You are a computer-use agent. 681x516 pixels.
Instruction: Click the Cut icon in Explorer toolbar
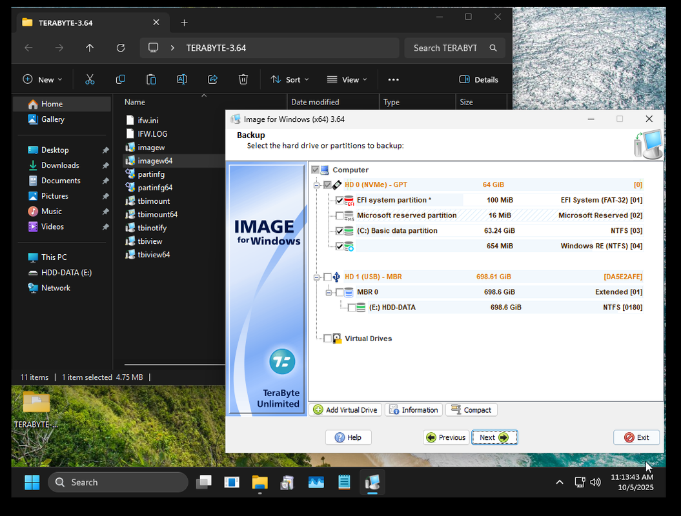coord(90,79)
